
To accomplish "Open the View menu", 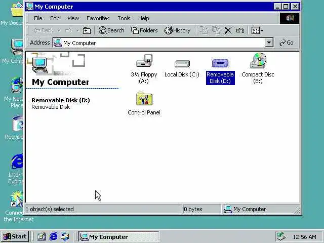I will (x=73, y=18).
